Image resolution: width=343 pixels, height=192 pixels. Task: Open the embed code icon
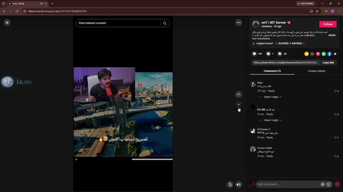(x=312, y=54)
